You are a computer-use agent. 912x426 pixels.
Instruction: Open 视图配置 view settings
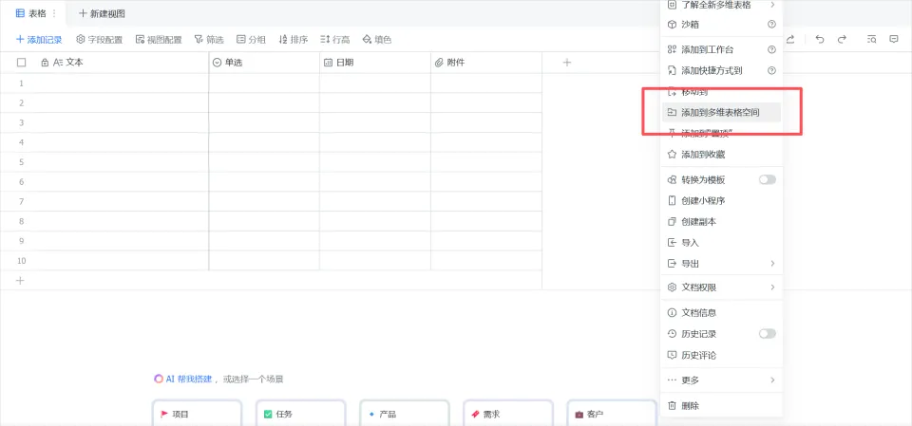pos(159,40)
